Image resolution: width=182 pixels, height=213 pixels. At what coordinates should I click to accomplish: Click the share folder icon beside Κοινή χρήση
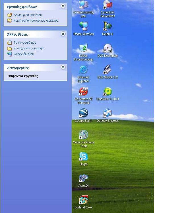point(10,21)
